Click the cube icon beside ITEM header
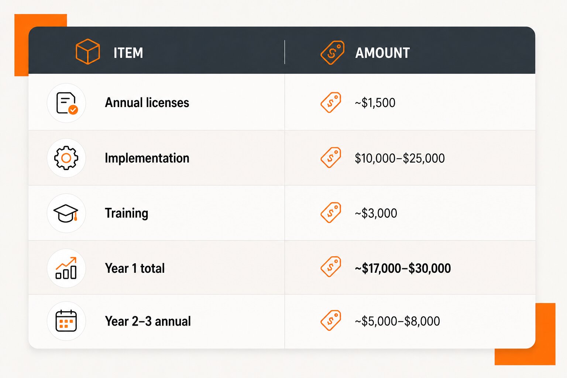This screenshot has width=567, height=378. click(x=87, y=52)
